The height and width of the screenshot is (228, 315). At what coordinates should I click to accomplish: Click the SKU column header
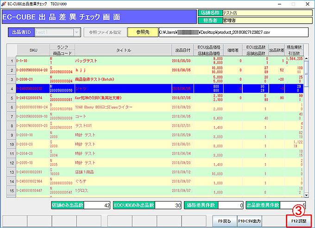point(33,50)
